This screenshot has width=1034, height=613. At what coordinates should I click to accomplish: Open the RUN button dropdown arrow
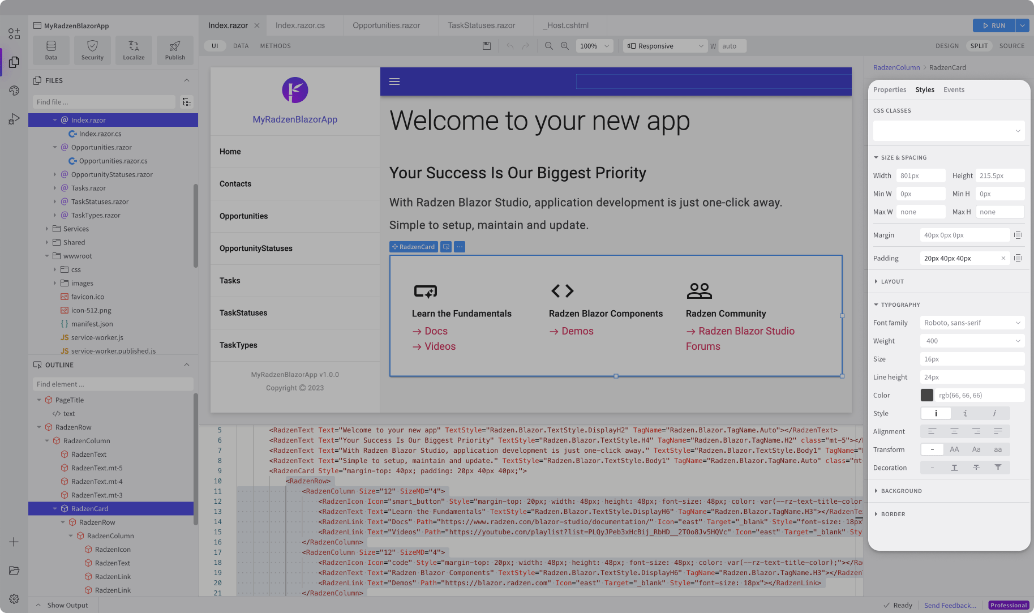[x=1023, y=25]
